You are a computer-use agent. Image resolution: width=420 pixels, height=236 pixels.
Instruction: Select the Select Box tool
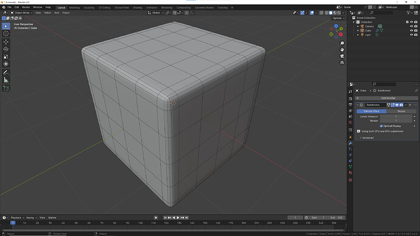click(x=6, y=26)
